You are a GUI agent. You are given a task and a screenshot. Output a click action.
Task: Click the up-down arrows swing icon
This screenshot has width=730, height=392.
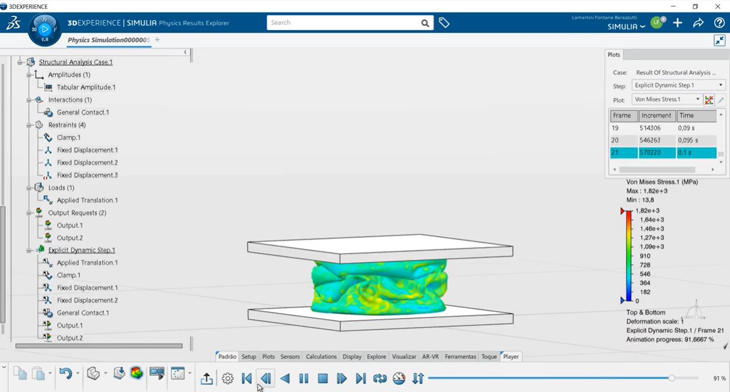pyautogui.click(x=418, y=379)
